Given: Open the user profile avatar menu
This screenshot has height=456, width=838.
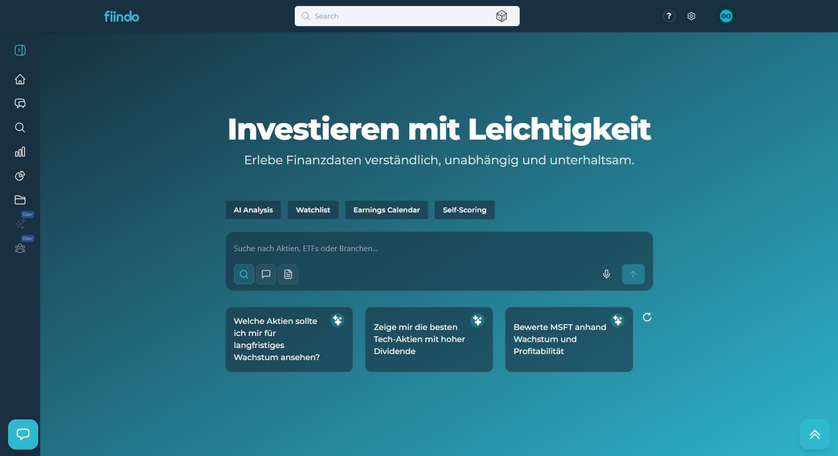Looking at the screenshot, I should (x=726, y=16).
